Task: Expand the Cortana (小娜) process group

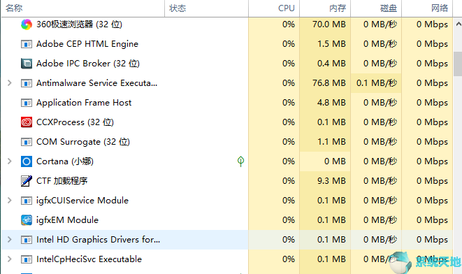Action: coord(9,161)
